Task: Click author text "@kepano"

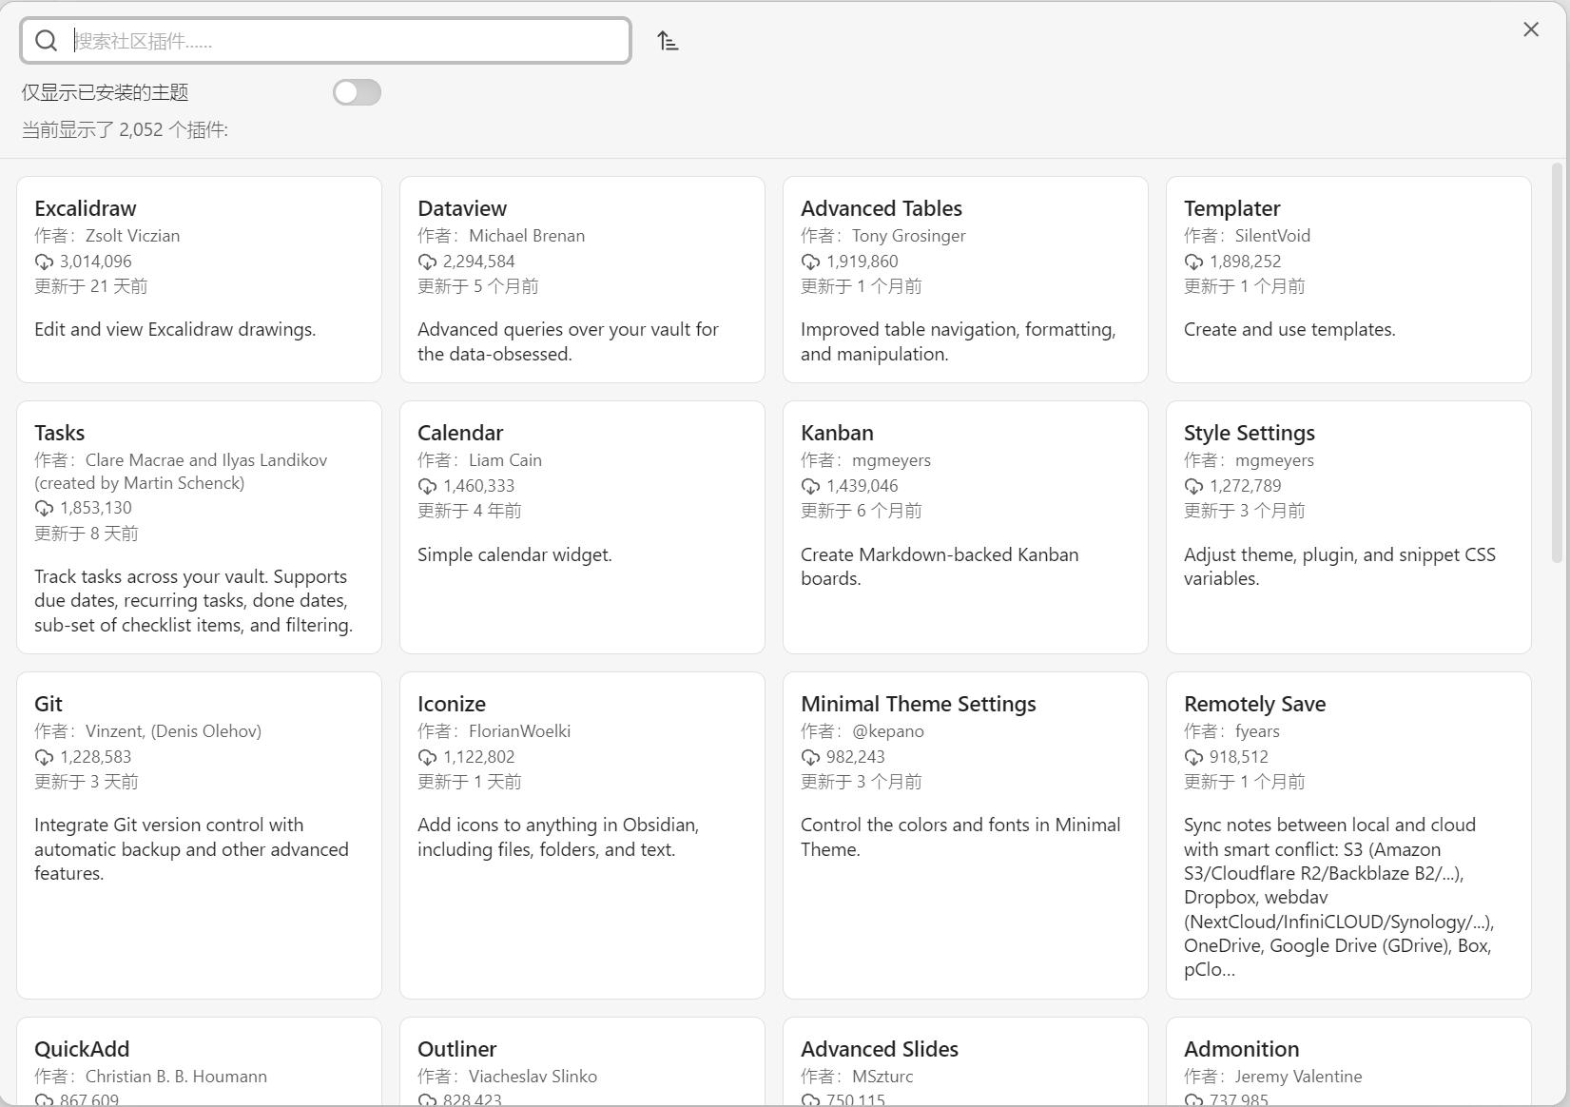Action: (x=888, y=731)
